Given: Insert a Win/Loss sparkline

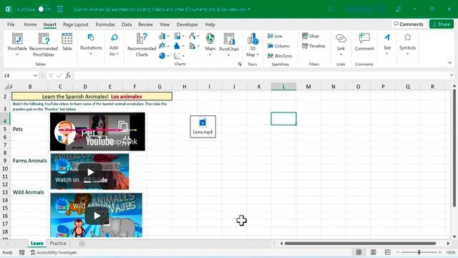Looking at the screenshot, I should 280,56.
